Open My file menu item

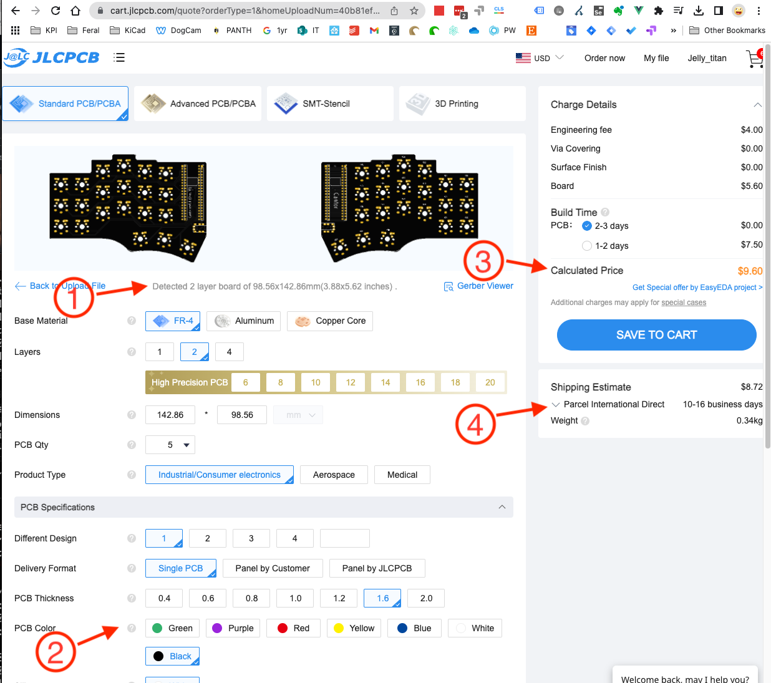coord(656,58)
